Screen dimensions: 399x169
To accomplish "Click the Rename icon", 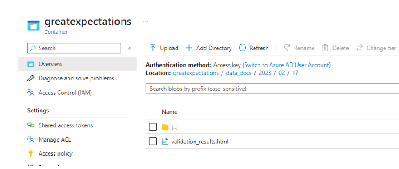I will coord(287,48).
